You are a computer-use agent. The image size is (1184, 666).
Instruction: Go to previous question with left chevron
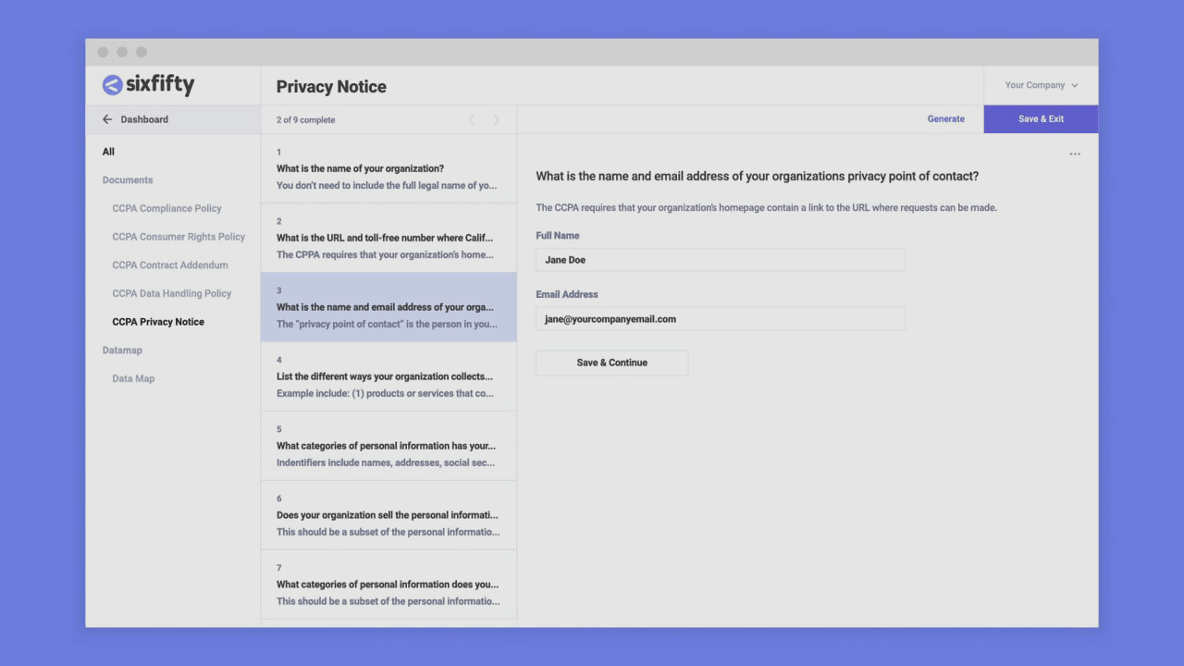[x=472, y=120]
